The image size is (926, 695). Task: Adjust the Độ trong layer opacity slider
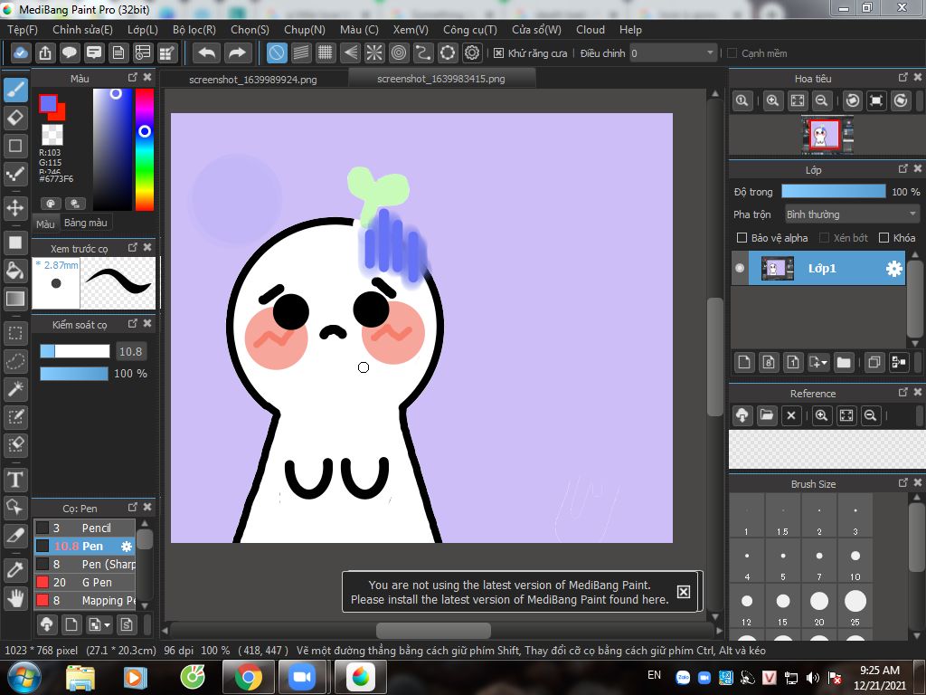[833, 191]
